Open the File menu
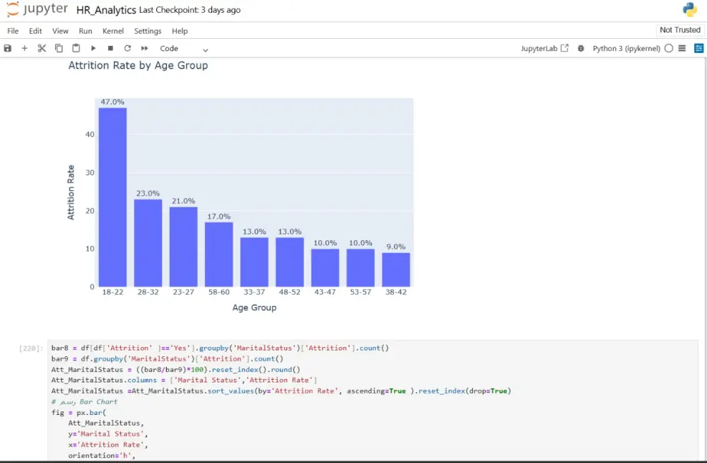This screenshot has height=463, width=707. pyautogui.click(x=12, y=30)
